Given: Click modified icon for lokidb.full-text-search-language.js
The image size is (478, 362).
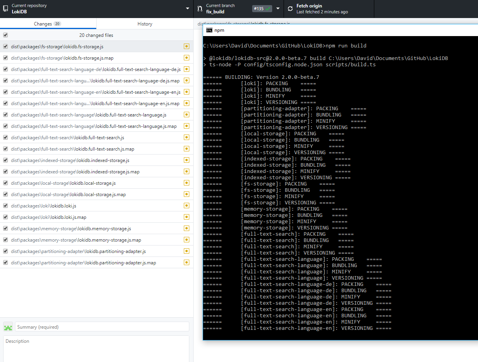Looking at the screenshot, I should tap(186, 115).
